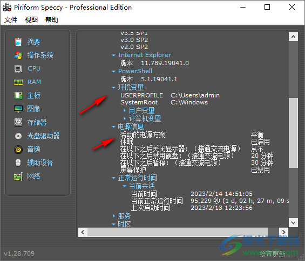Open the 摘要 summary icon in sidebar

tap(18, 41)
